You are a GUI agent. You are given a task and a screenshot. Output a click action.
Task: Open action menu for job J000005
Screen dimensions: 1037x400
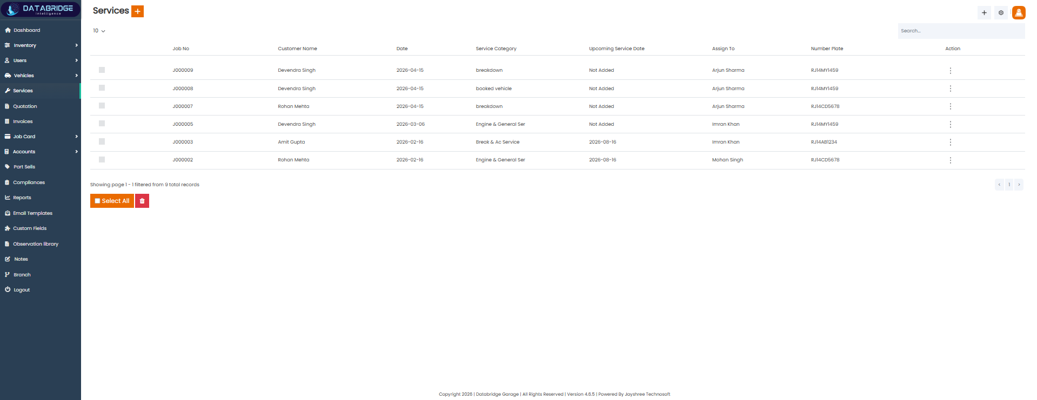coord(950,124)
